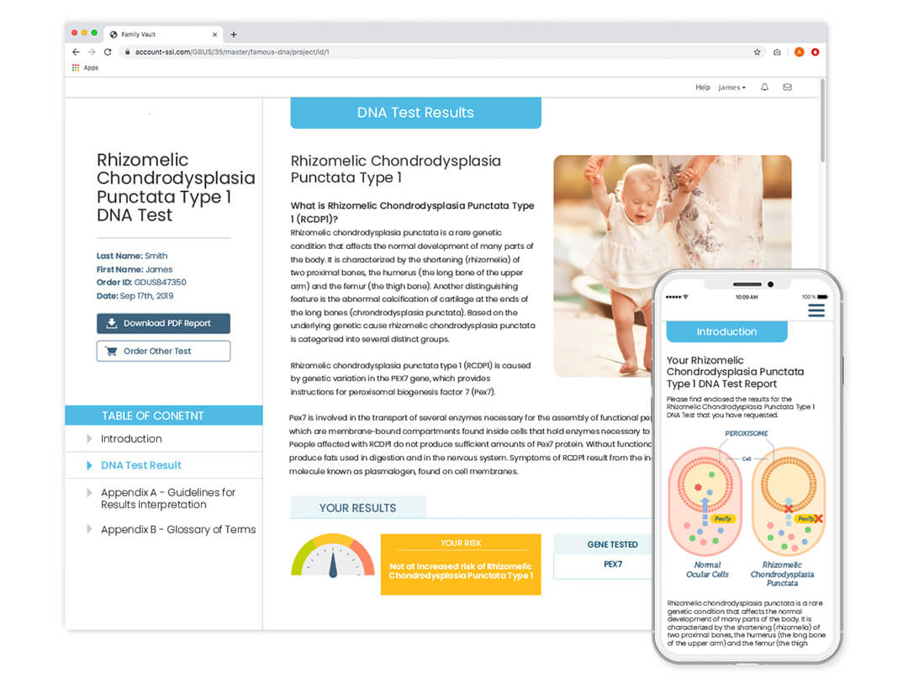Click the baby photo thumbnail
Screen dimensions: 908x673
click(672, 266)
